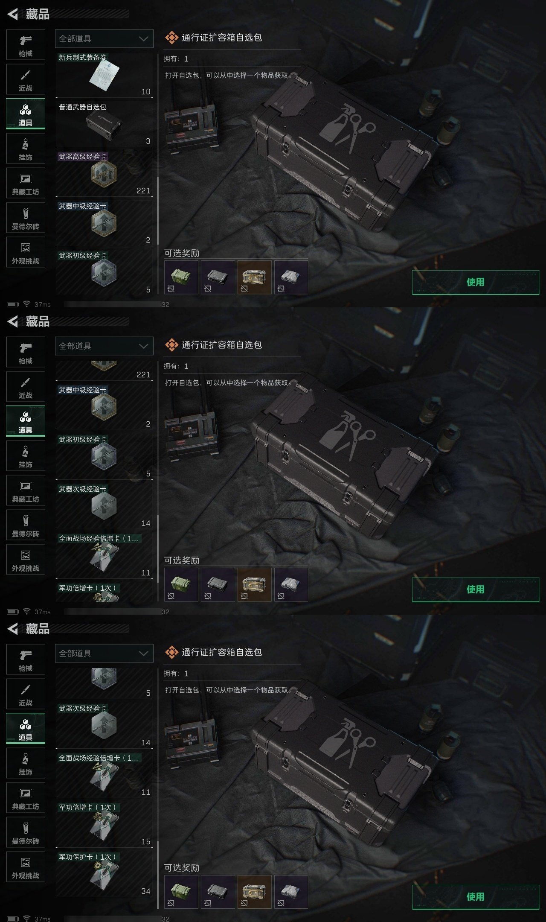Screen dimensions: 546x922
Task: Select 武器高级经验卡 gold hexagon card
Action: tap(104, 174)
